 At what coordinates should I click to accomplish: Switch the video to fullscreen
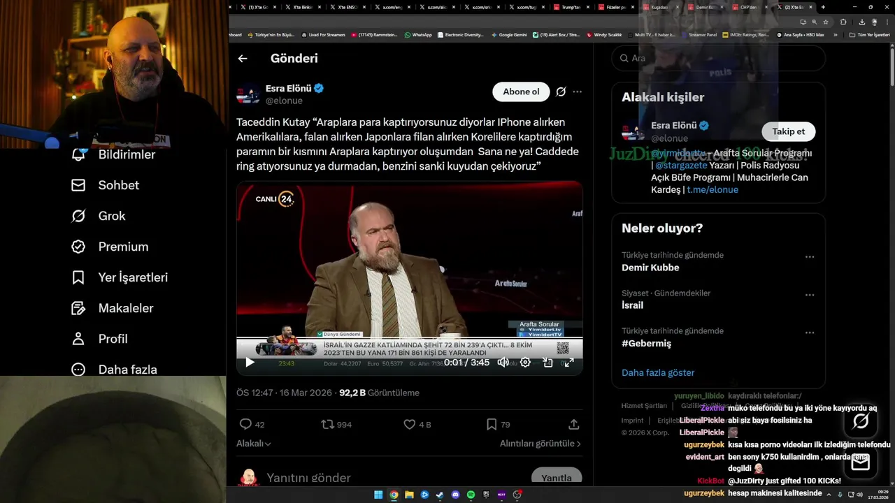click(x=569, y=362)
